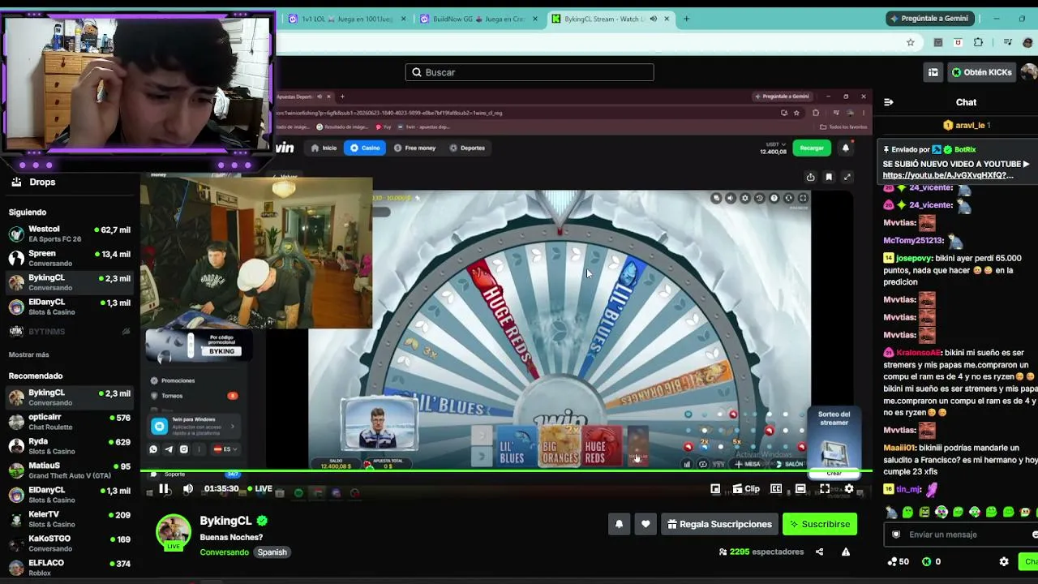Create a Clip of the stream
The height and width of the screenshot is (584, 1038).
[746, 489]
